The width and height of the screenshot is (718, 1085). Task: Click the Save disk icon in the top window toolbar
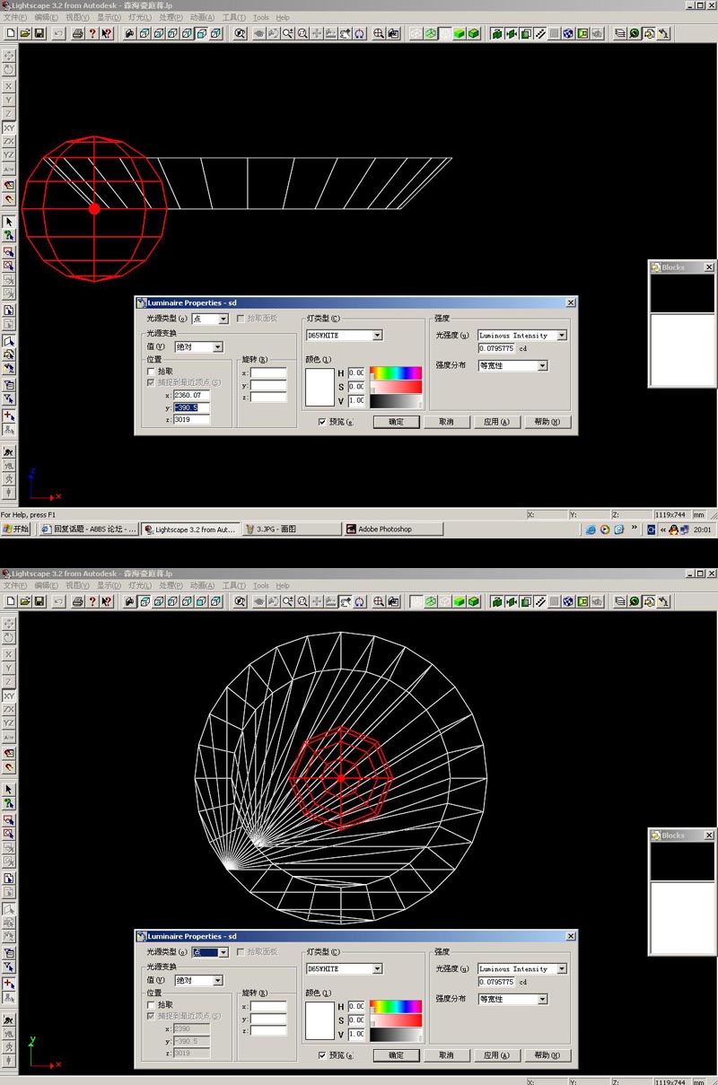tap(39, 33)
